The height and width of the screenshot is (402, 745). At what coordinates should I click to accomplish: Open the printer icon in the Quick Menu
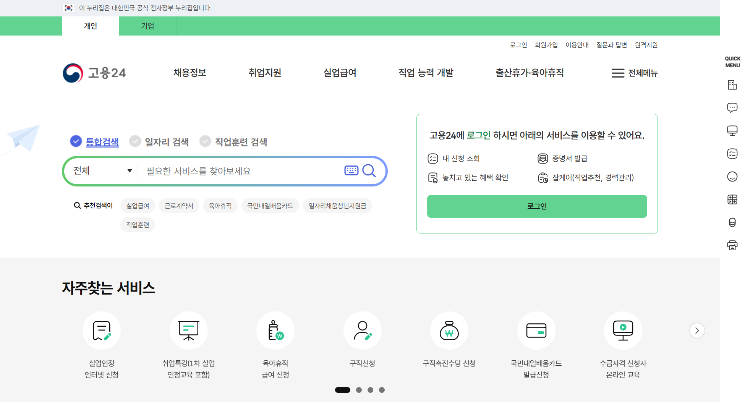[732, 245]
